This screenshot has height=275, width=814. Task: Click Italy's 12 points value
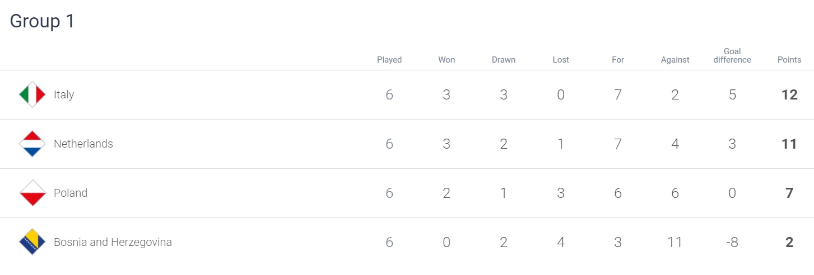click(789, 95)
